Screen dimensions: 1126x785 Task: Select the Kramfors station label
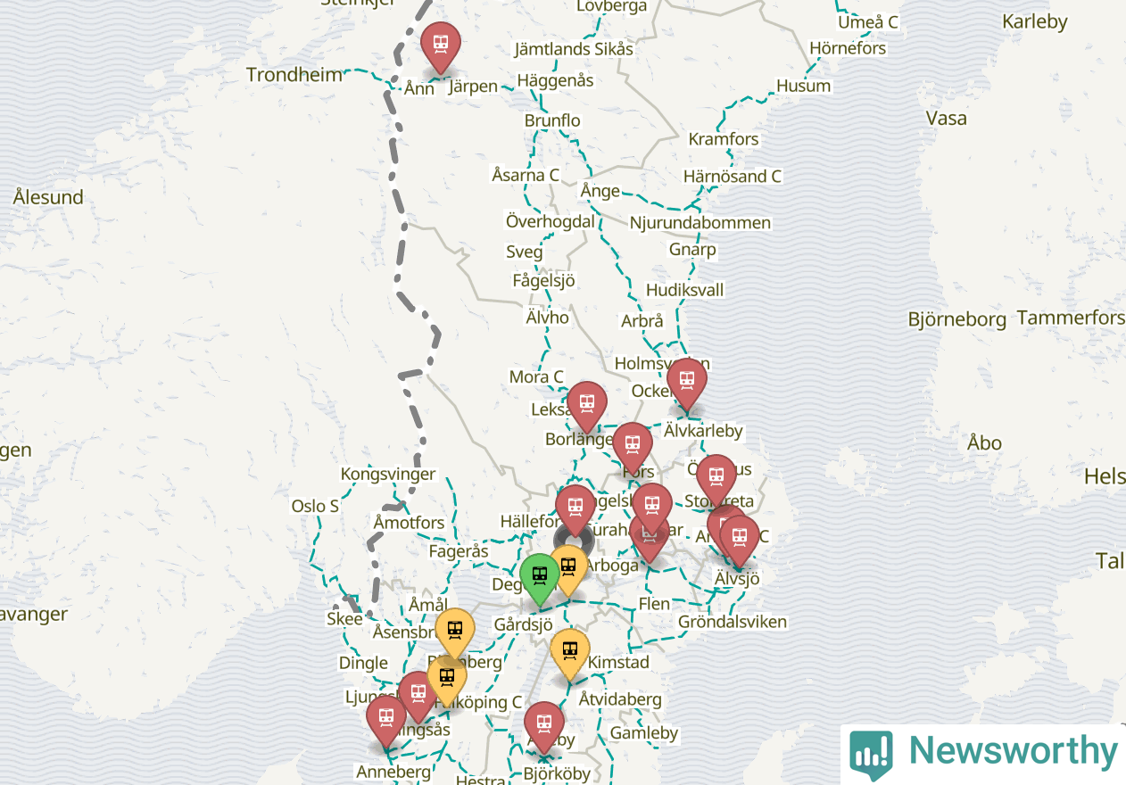[724, 139]
